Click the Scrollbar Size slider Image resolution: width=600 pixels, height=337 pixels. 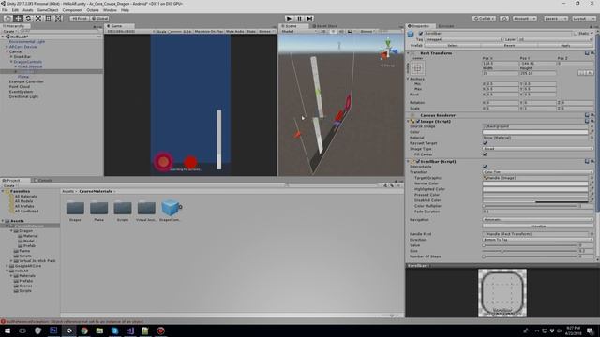[530, 251]
